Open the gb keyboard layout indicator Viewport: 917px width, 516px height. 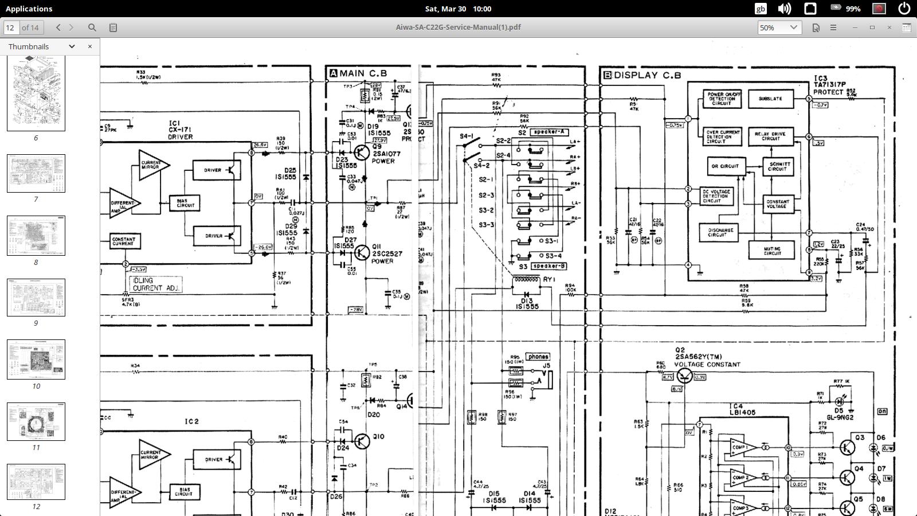coord(761,9)
